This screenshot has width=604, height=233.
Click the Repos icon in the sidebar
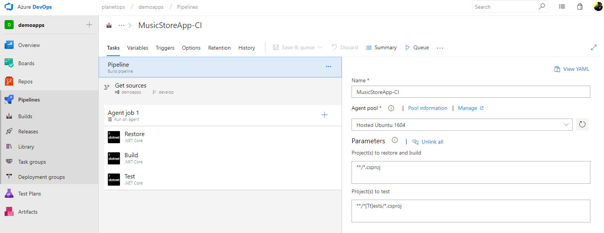pos(9,81)
